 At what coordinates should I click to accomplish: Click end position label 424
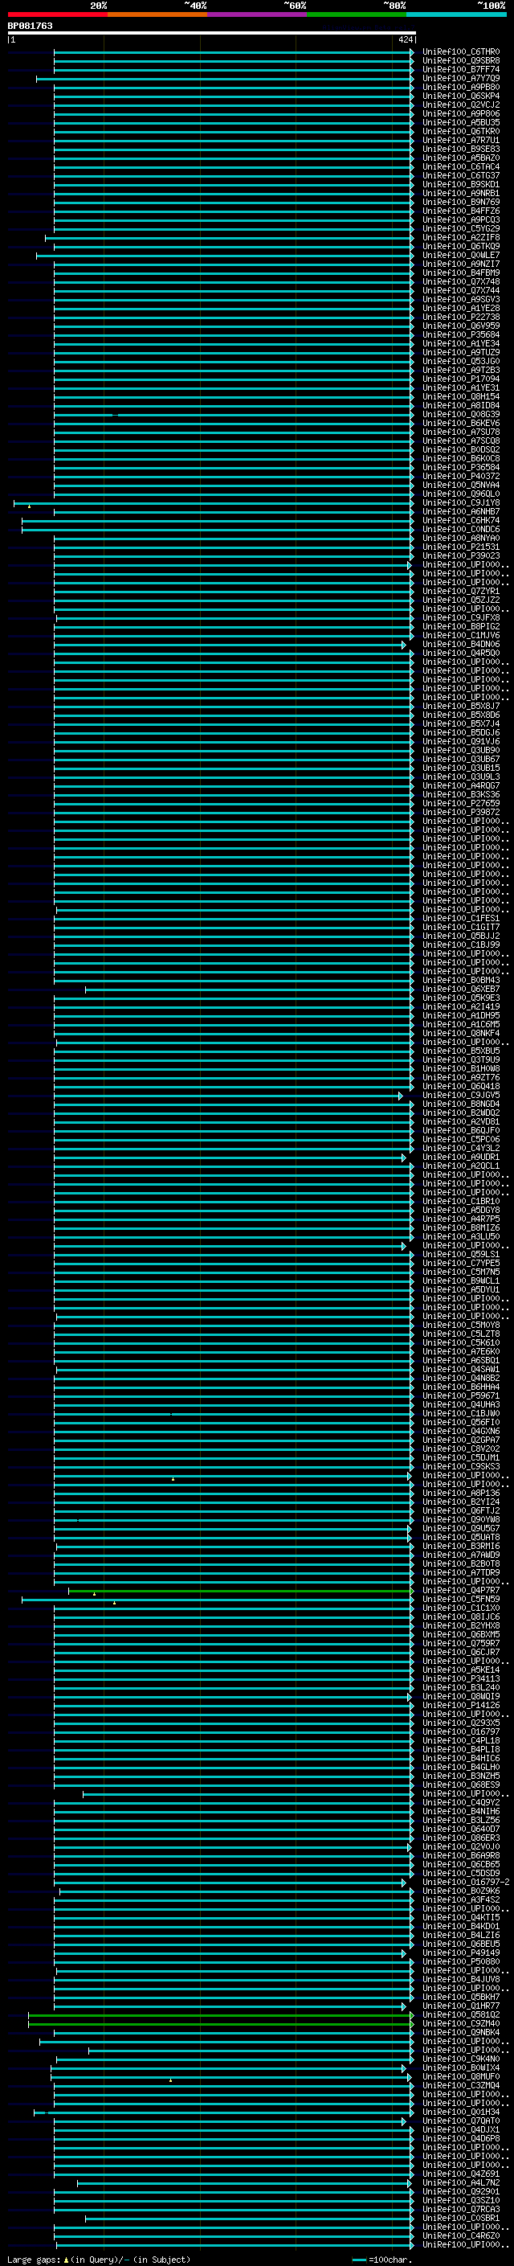405,39
